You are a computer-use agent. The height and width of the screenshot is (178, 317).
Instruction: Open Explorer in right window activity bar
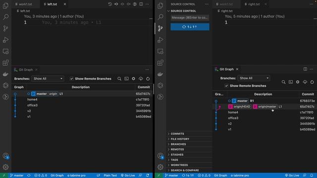(160, 5)
